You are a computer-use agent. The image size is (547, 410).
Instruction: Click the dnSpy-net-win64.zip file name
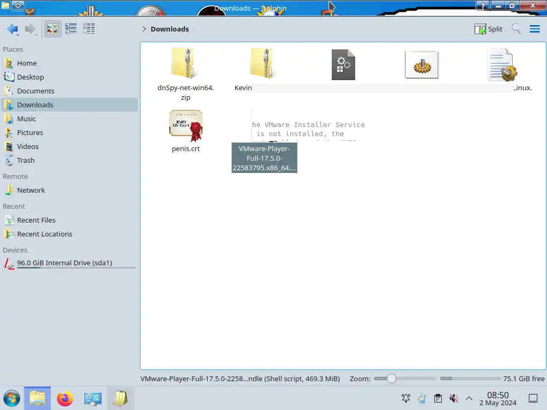pos(185,93)
